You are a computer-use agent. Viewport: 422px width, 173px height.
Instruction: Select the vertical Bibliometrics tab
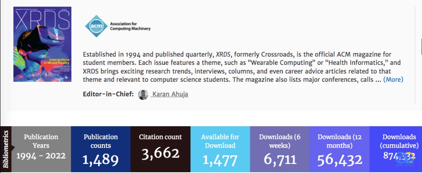pyautogui.click(x=5, y=149)
